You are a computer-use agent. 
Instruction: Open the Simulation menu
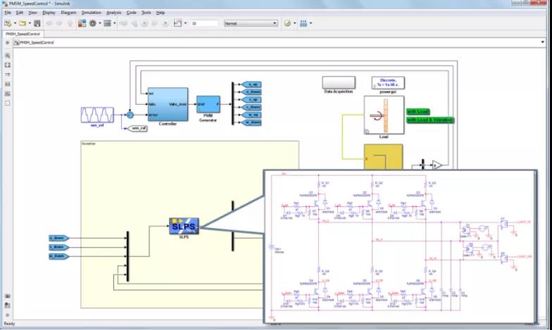[x=92, y=13]
